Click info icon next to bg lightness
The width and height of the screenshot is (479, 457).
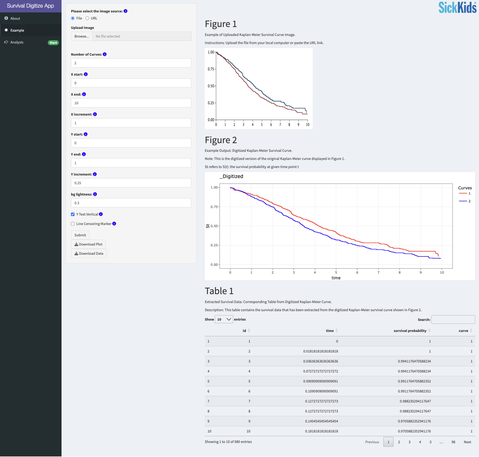click(95, 194)
